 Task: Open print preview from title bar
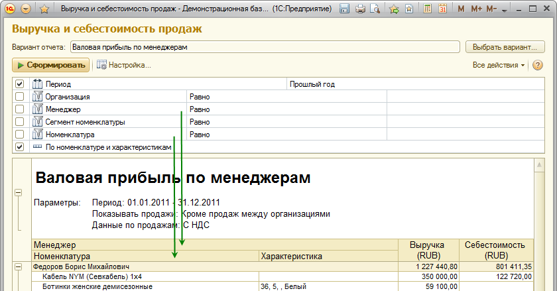coord(375,9)
